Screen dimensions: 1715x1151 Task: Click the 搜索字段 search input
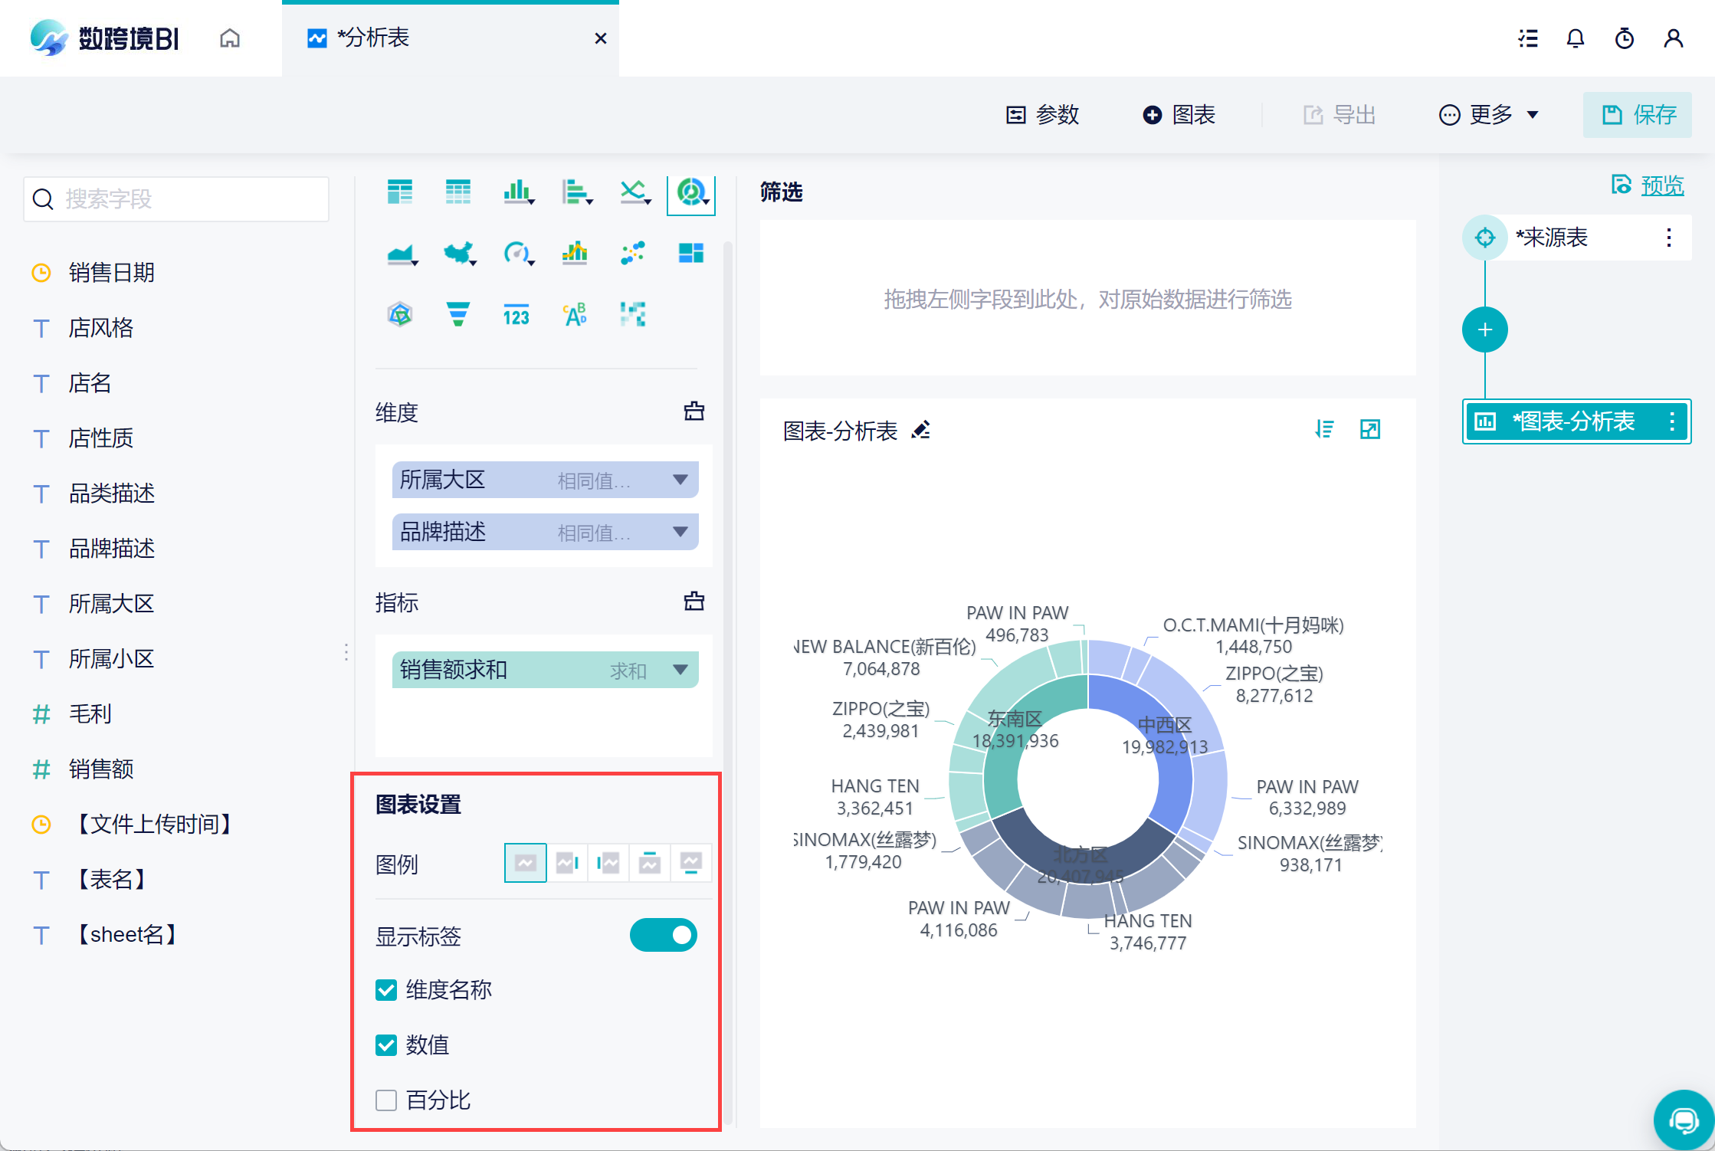coord(176,199)
